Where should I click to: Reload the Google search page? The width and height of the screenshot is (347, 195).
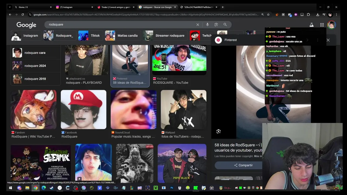coord(23,15)
